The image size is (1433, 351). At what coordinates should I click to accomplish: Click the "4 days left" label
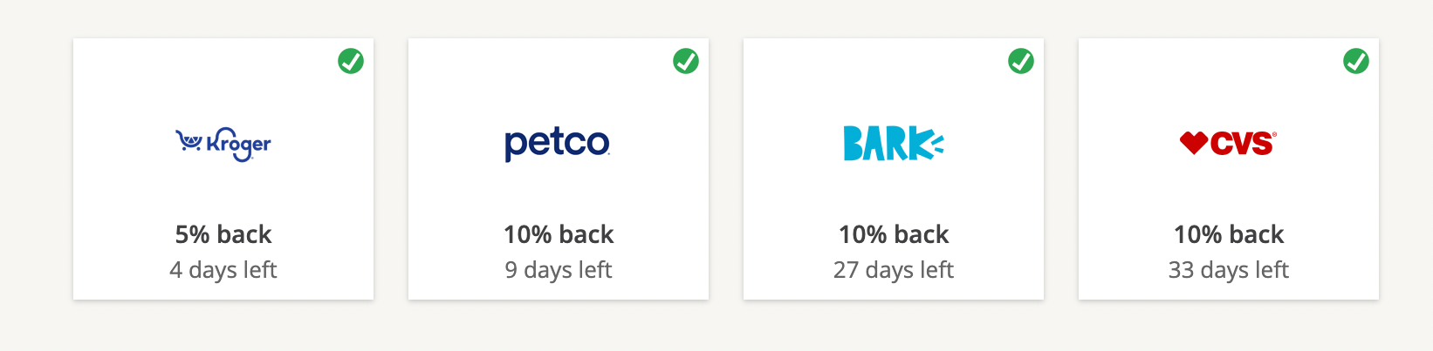point(223,270)
